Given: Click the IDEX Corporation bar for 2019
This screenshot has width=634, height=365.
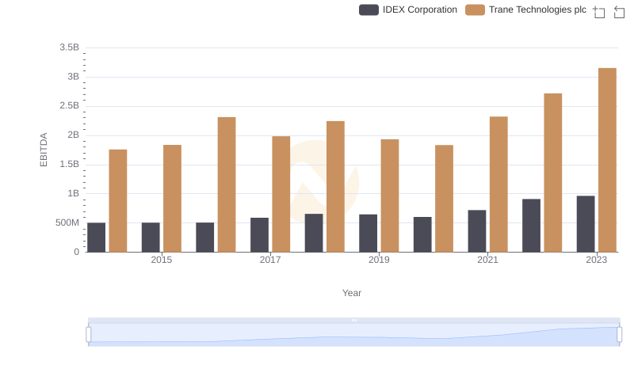Looking at the screenshot, I should (368, 234).
